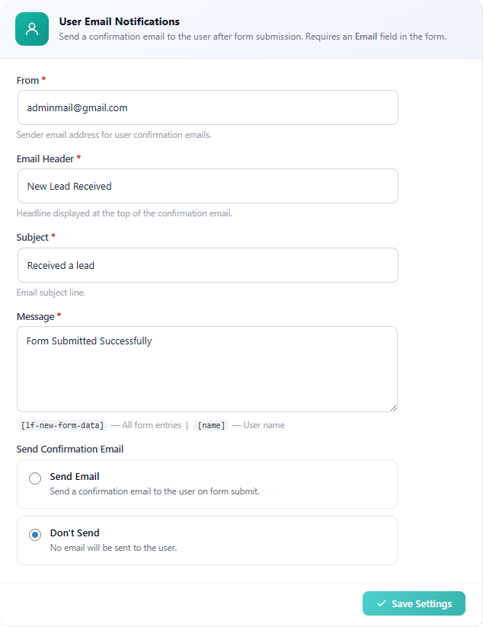Select the Don't Send radio button
The image size is (483, 627).
(x=34, y=534)
